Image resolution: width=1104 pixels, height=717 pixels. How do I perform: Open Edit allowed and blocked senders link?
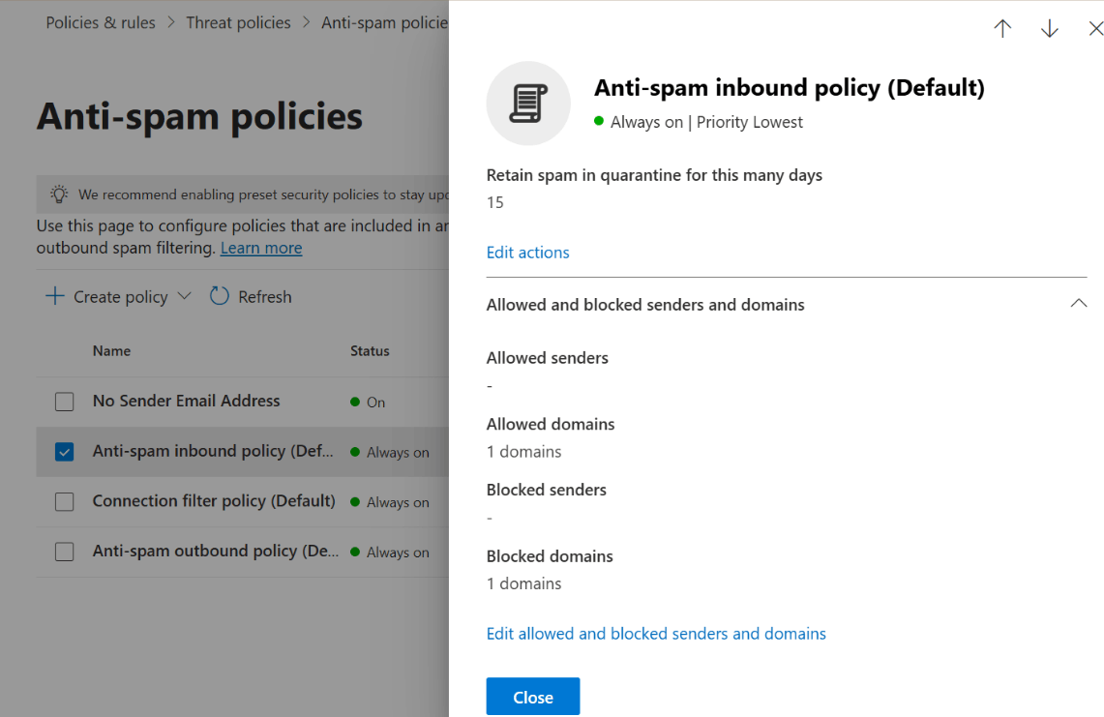(656, 633)
